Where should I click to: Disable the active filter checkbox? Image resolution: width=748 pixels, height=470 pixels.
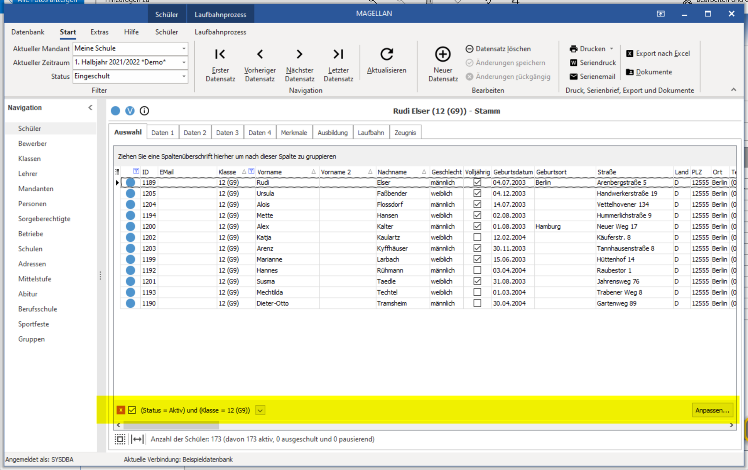(x=132, y=410)
